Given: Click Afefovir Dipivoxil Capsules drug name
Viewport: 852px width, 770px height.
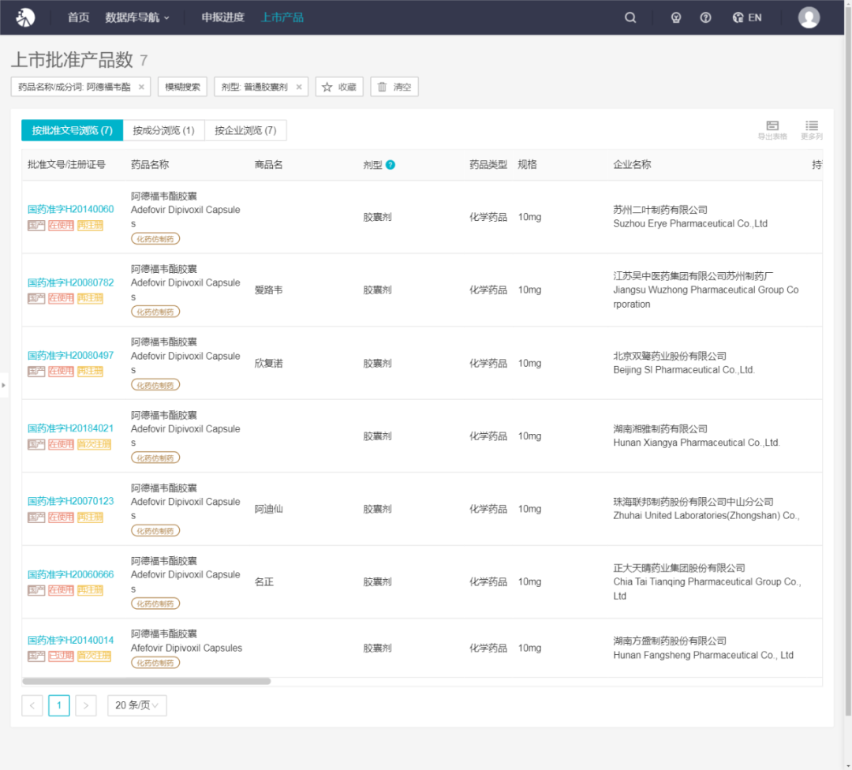Looking at the screenshot, I should (186, 648).
